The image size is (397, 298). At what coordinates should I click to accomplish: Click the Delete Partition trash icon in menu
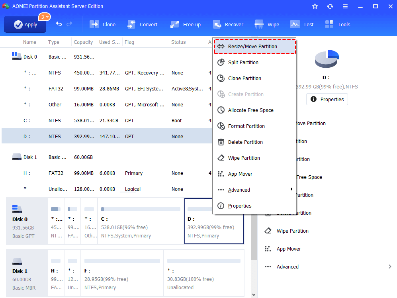coord(221,142)
